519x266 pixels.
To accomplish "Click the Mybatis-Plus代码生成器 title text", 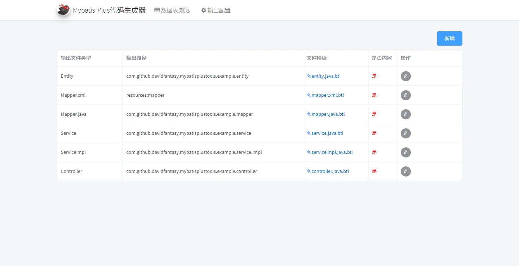I will [109, 10].
